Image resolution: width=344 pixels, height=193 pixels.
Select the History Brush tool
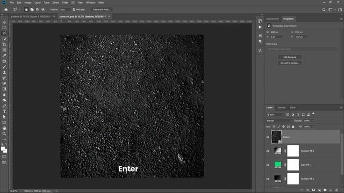(x=4, y=78)
